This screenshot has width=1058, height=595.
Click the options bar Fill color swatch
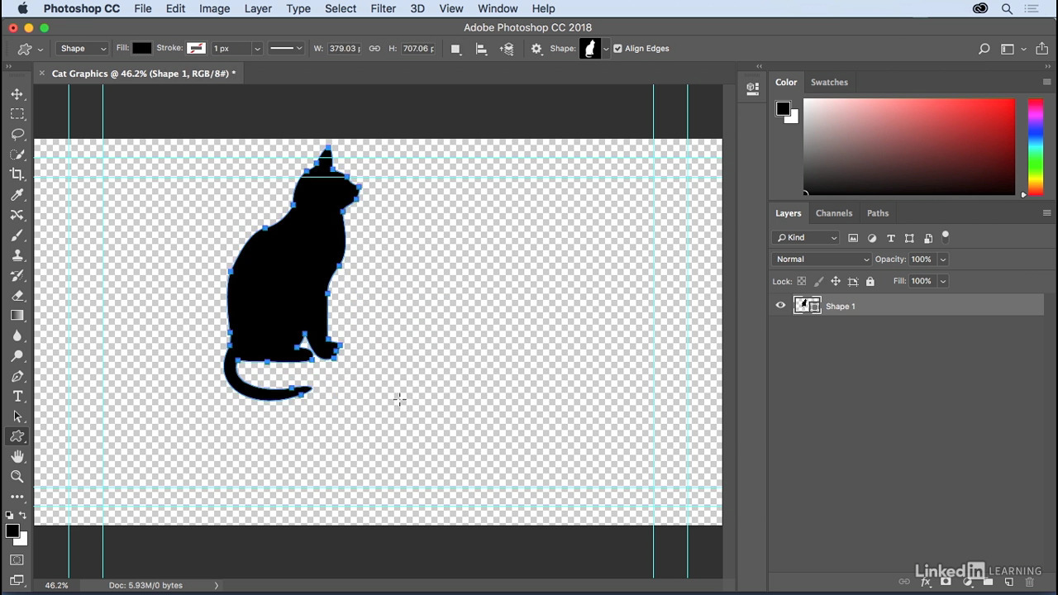coord(142,49)
